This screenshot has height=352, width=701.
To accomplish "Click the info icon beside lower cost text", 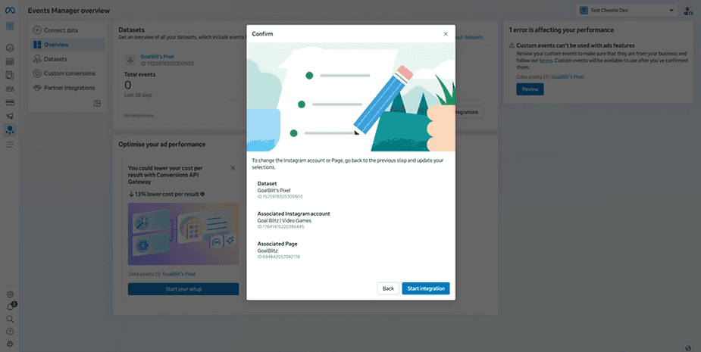I will 202,195.
